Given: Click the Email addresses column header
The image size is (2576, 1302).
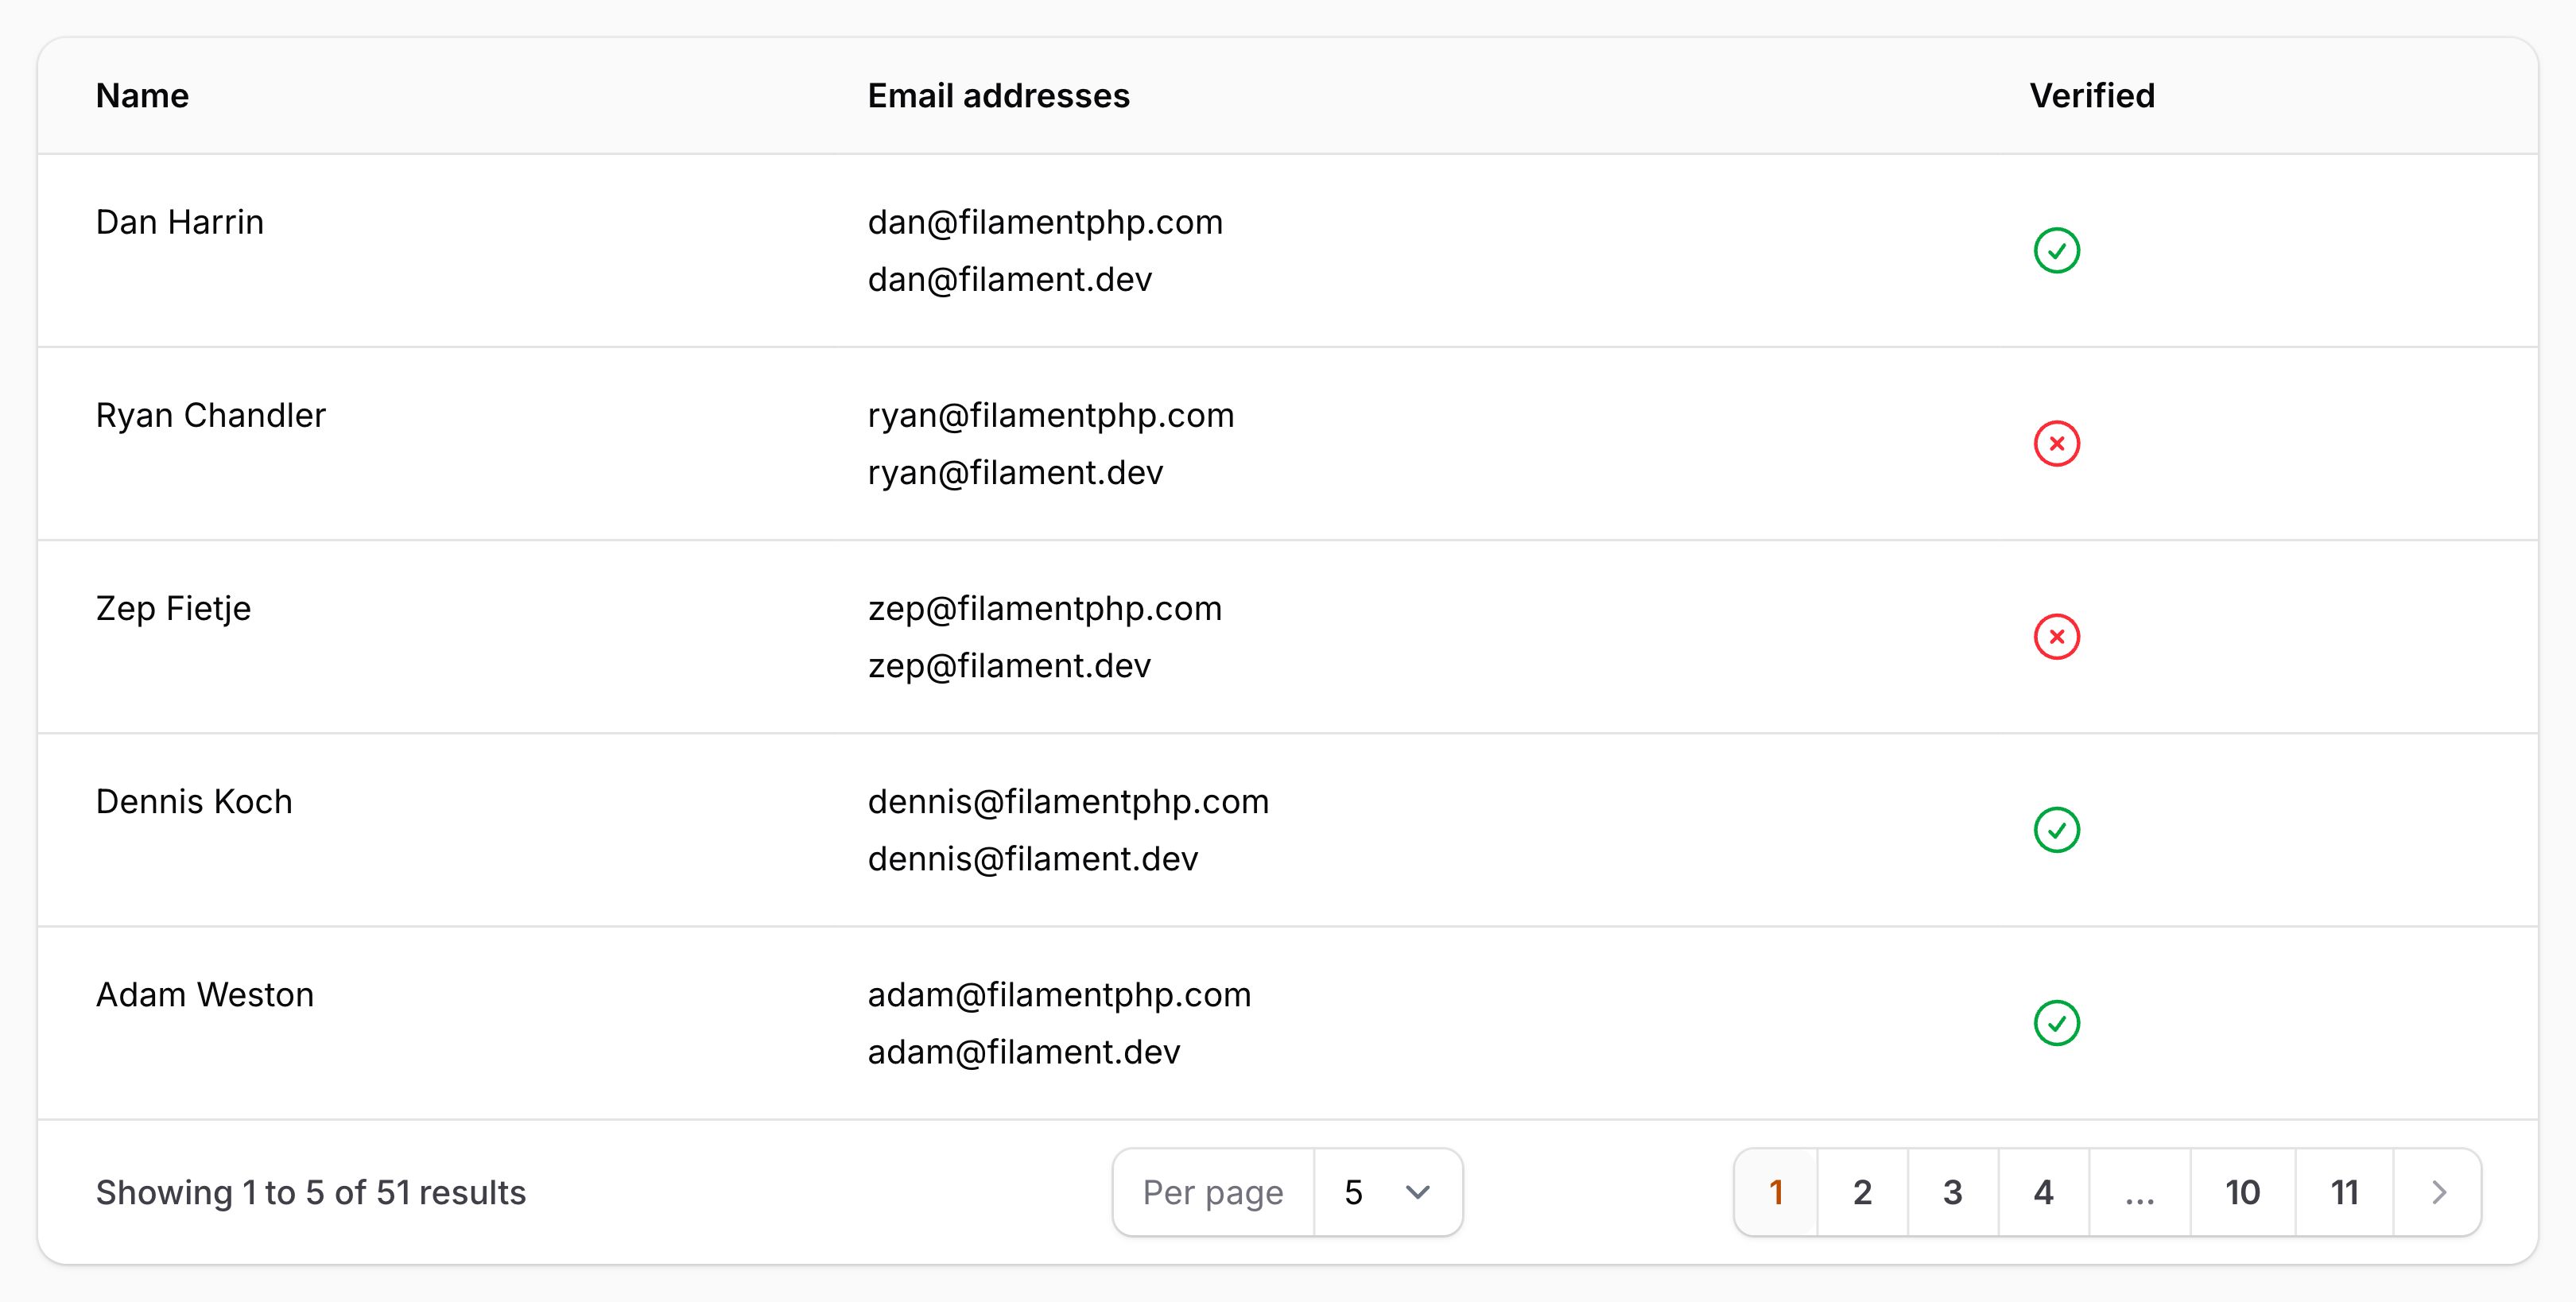Looking at the screenshot, I should 998,96.
